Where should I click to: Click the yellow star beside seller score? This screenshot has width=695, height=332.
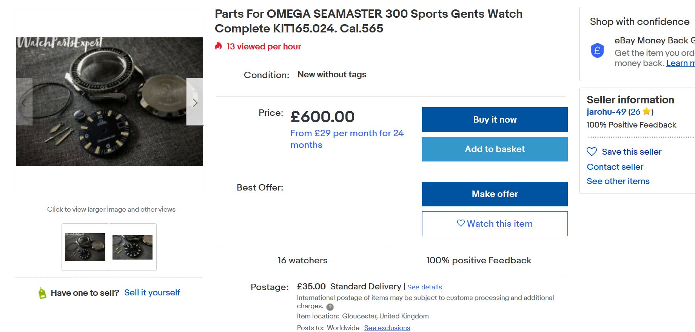click(x=646, y=112)
